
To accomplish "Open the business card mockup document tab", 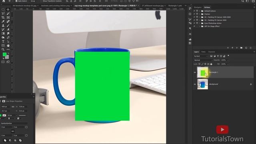I will pos(56,6).
